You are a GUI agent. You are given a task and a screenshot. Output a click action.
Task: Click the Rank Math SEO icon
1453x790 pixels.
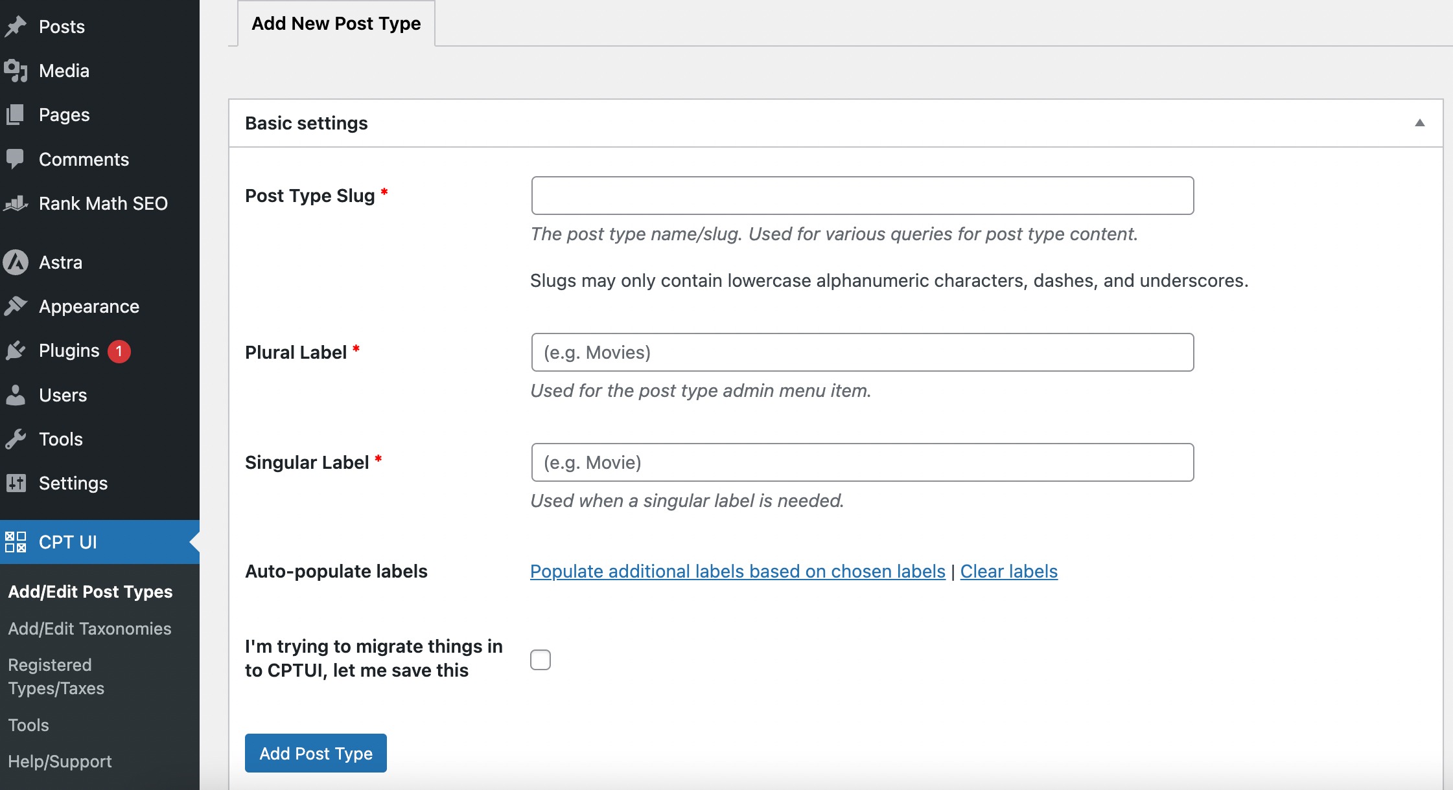click(x=16, y=203)
